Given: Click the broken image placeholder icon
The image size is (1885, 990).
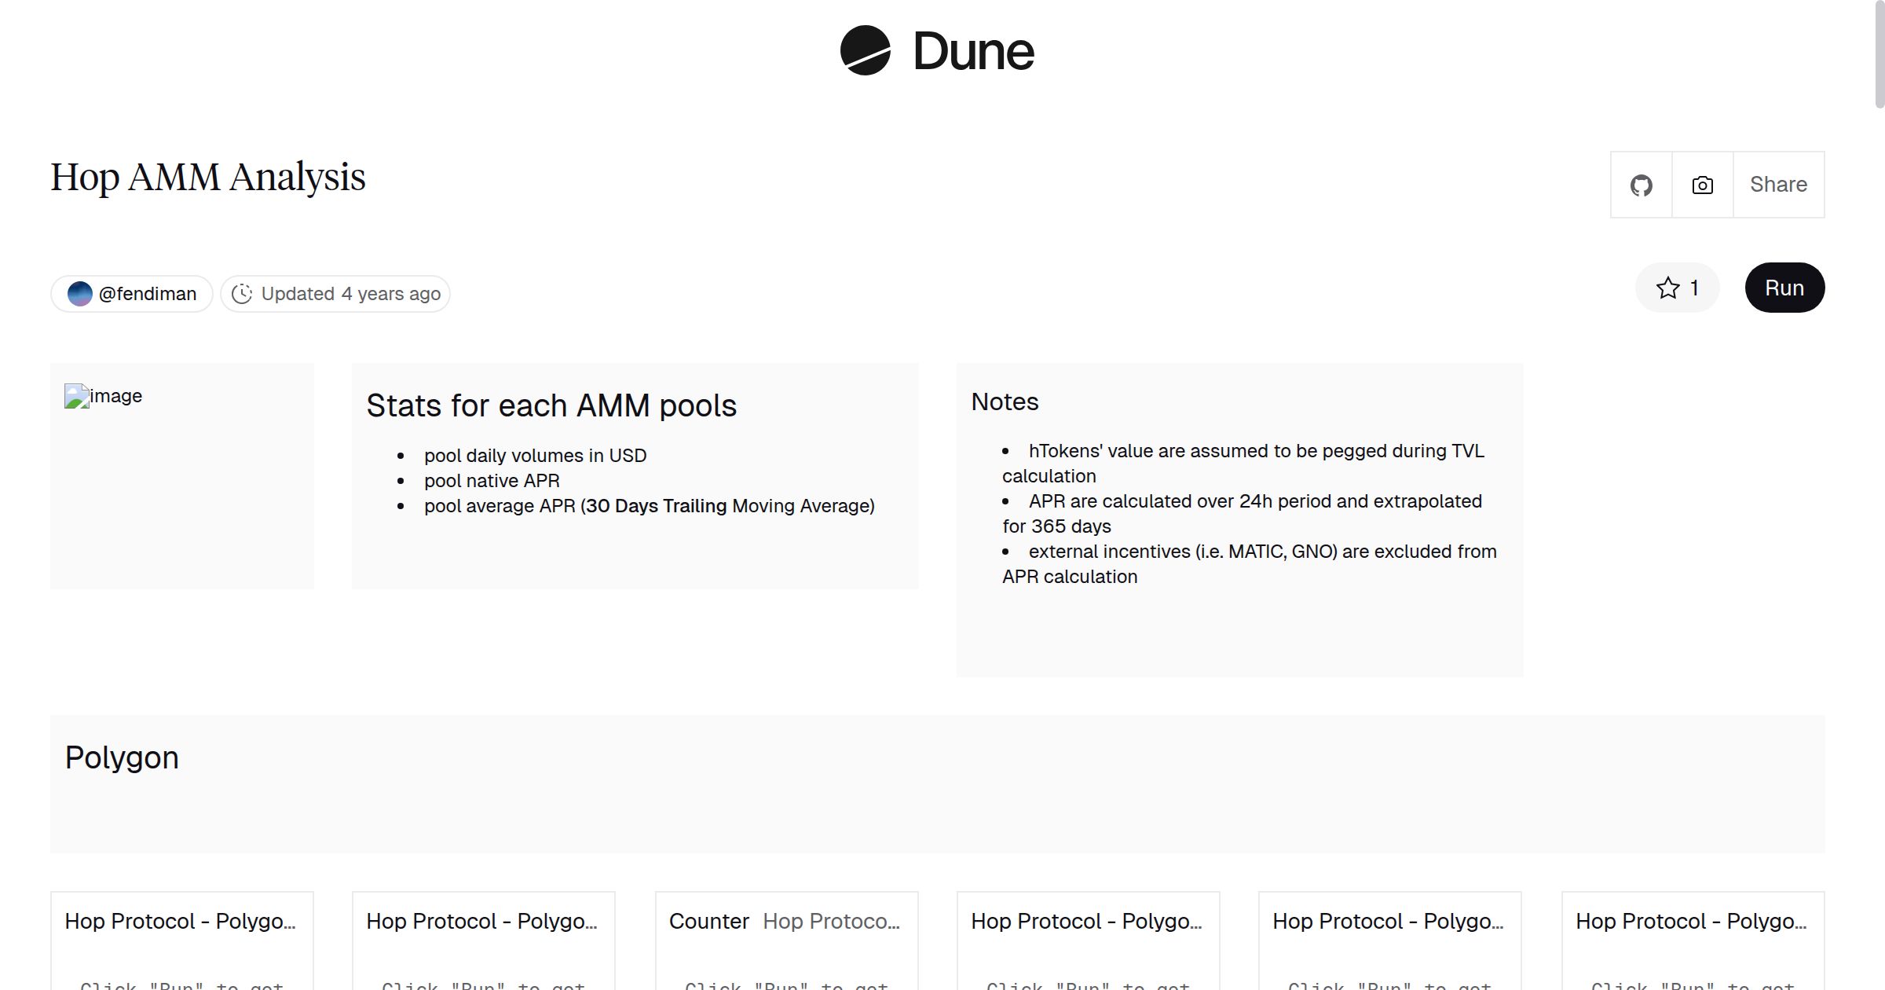Looking at the screenshot, I should [76, 396].
